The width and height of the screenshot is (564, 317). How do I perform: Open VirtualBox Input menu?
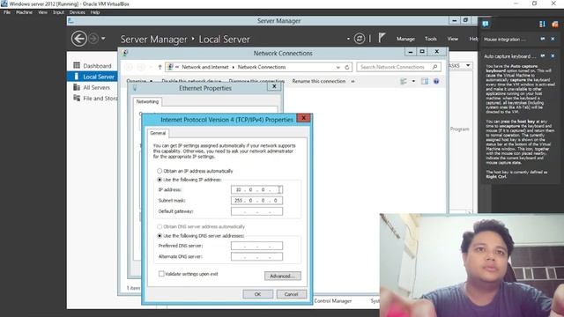click(x=58, y=12)
